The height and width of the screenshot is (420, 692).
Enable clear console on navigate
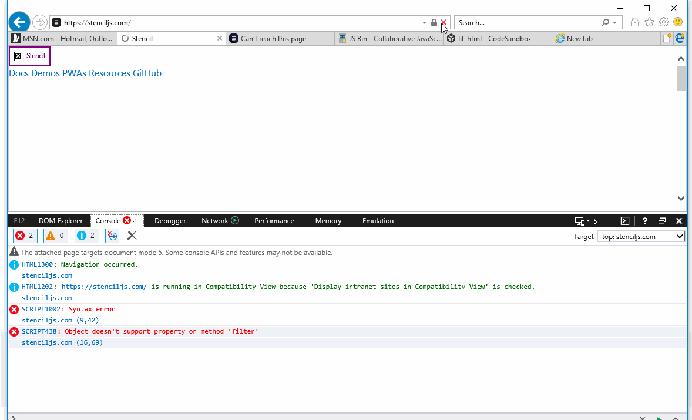(x=112, y=235)
